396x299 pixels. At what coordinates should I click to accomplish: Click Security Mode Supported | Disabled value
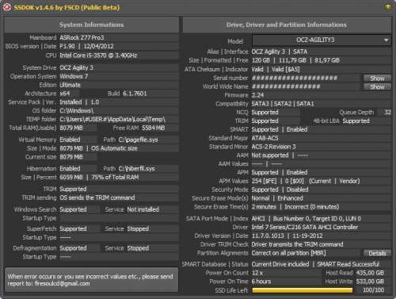coord(280,190)
